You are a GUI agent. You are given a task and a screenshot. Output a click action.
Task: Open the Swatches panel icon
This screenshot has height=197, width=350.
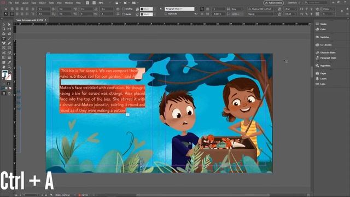pyautogui.click(x=317, y=37)
